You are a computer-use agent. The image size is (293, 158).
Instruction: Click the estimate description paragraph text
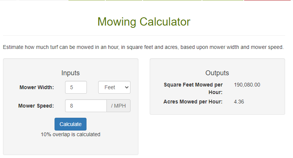[143, 47]
